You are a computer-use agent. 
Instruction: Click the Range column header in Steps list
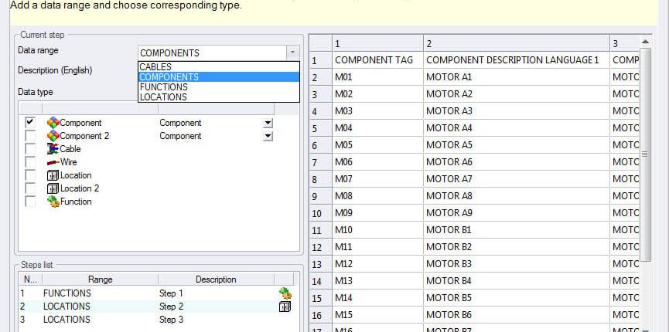click(101, 279)
